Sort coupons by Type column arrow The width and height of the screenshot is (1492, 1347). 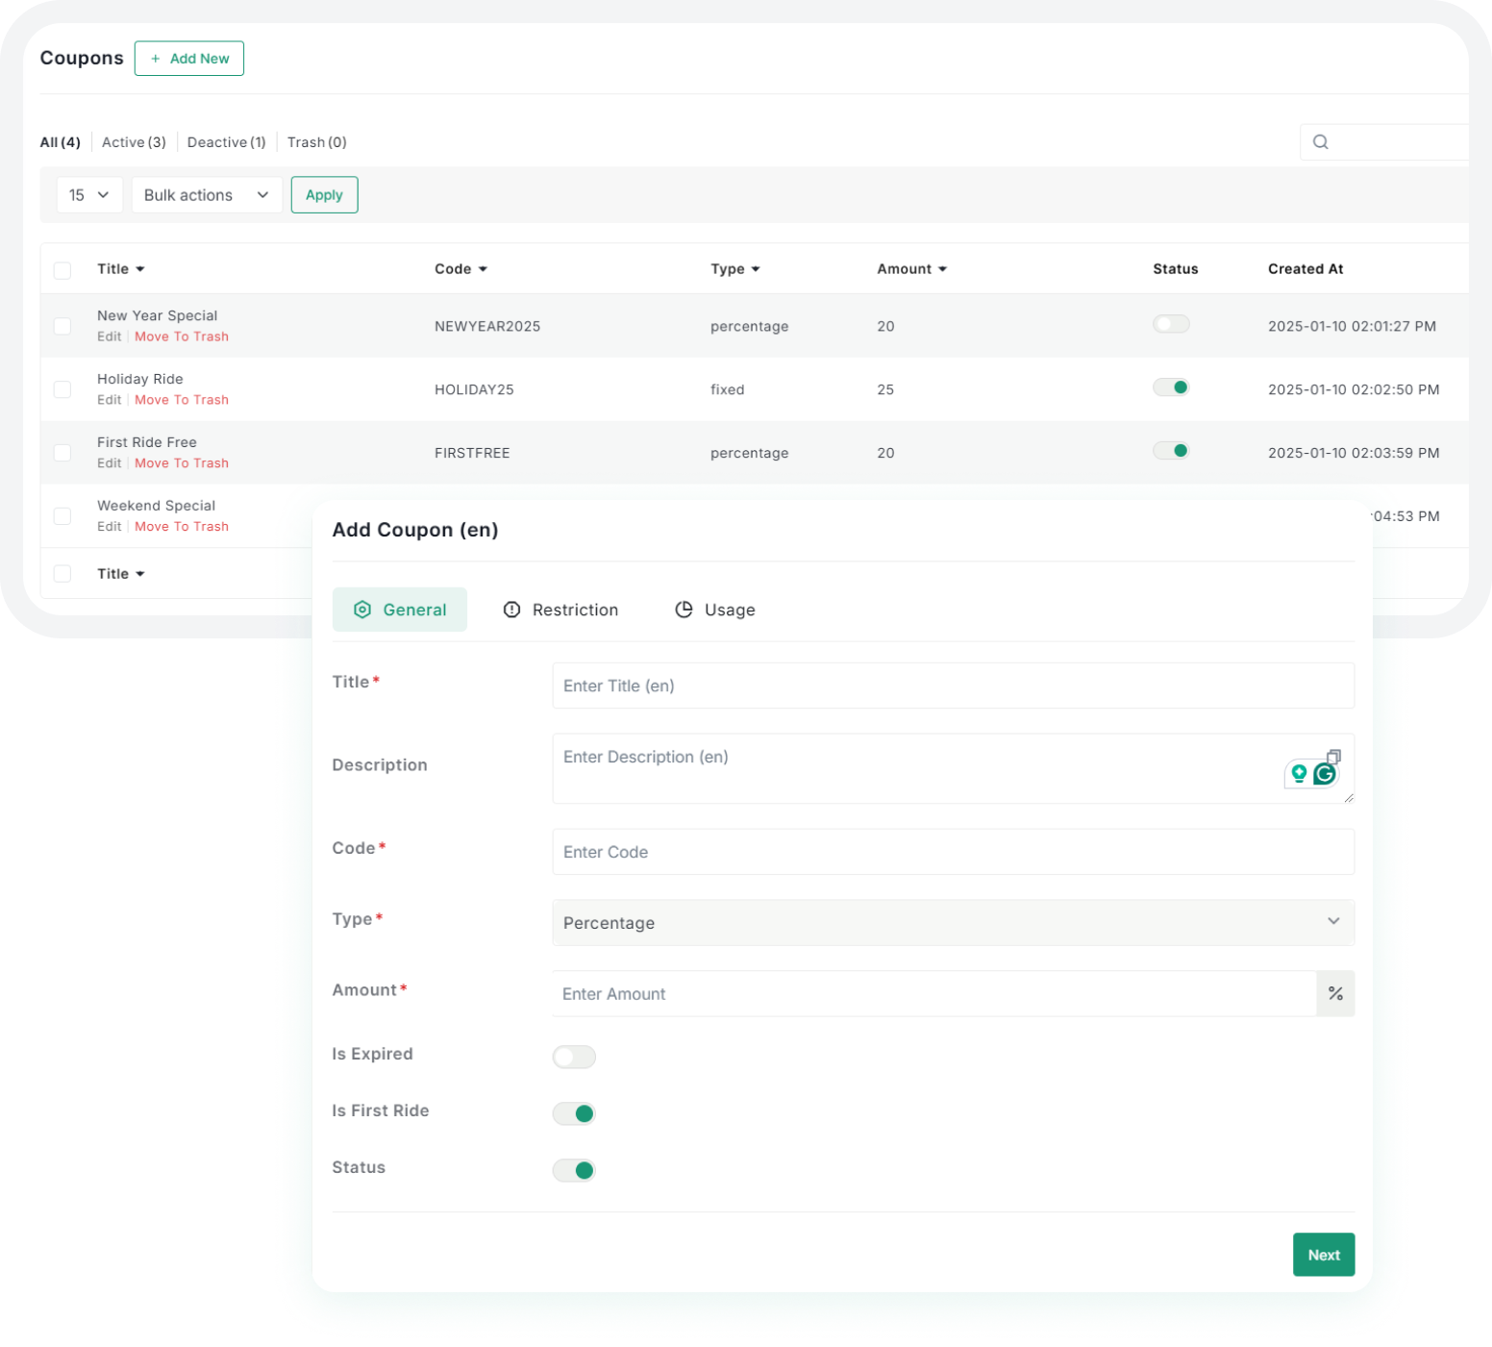[756, 269]
